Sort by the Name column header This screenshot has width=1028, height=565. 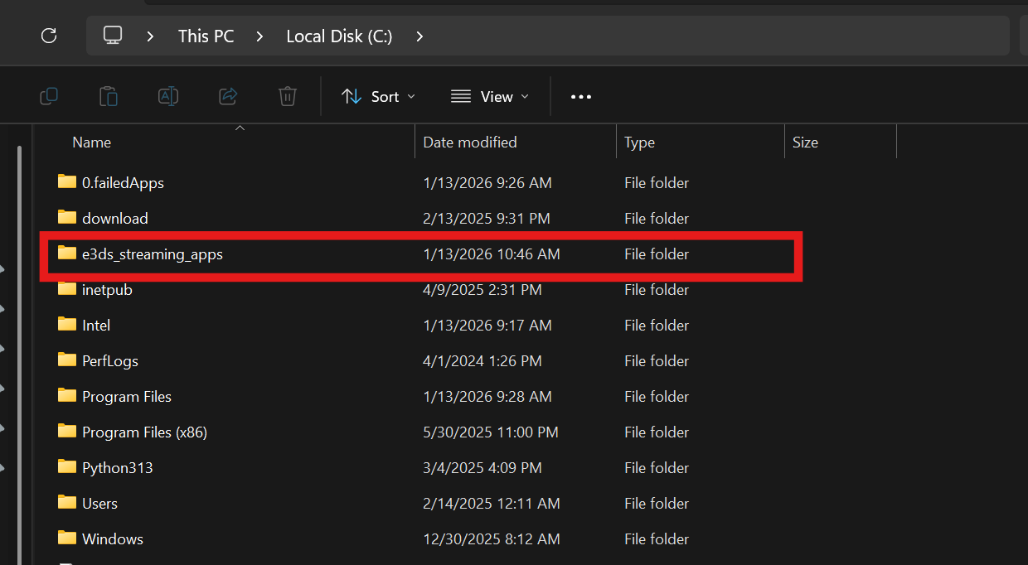[x=92, y=142]
